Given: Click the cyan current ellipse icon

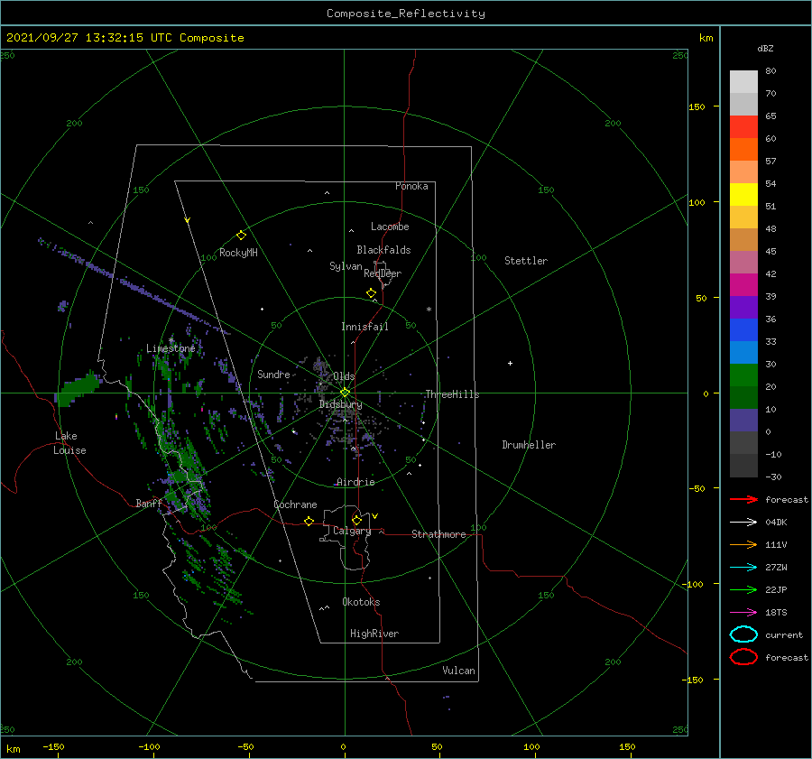Looking at the screenshot, I should pyautogui.click(x=743, y=634).
